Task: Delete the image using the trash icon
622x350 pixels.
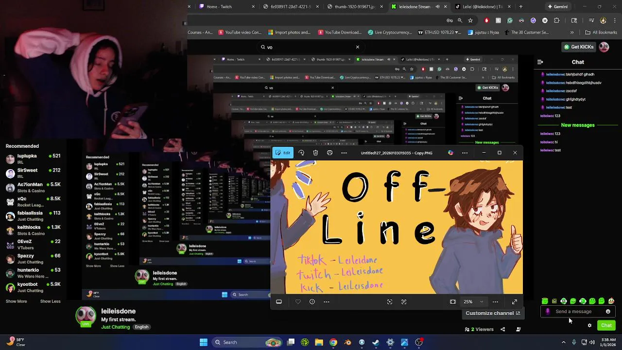Action: (x=315, y=153)
